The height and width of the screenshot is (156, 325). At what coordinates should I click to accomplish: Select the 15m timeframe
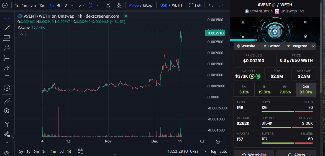[43, 5]
